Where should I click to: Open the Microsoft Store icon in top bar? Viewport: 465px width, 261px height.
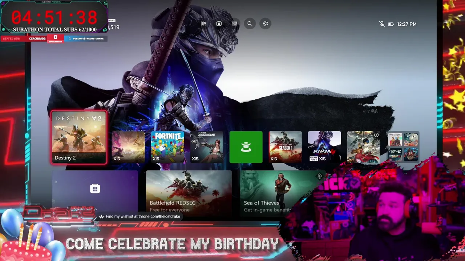coord(219,24)
